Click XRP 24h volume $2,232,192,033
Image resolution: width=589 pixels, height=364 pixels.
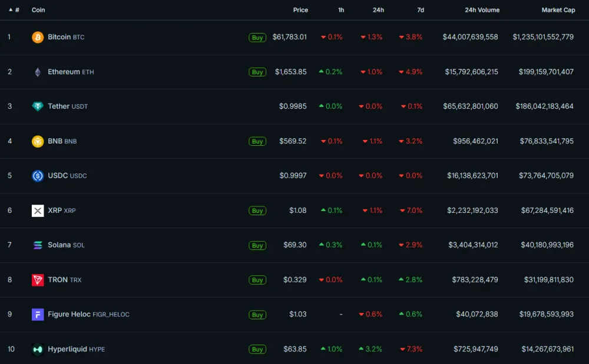click(x=472, y=211)
